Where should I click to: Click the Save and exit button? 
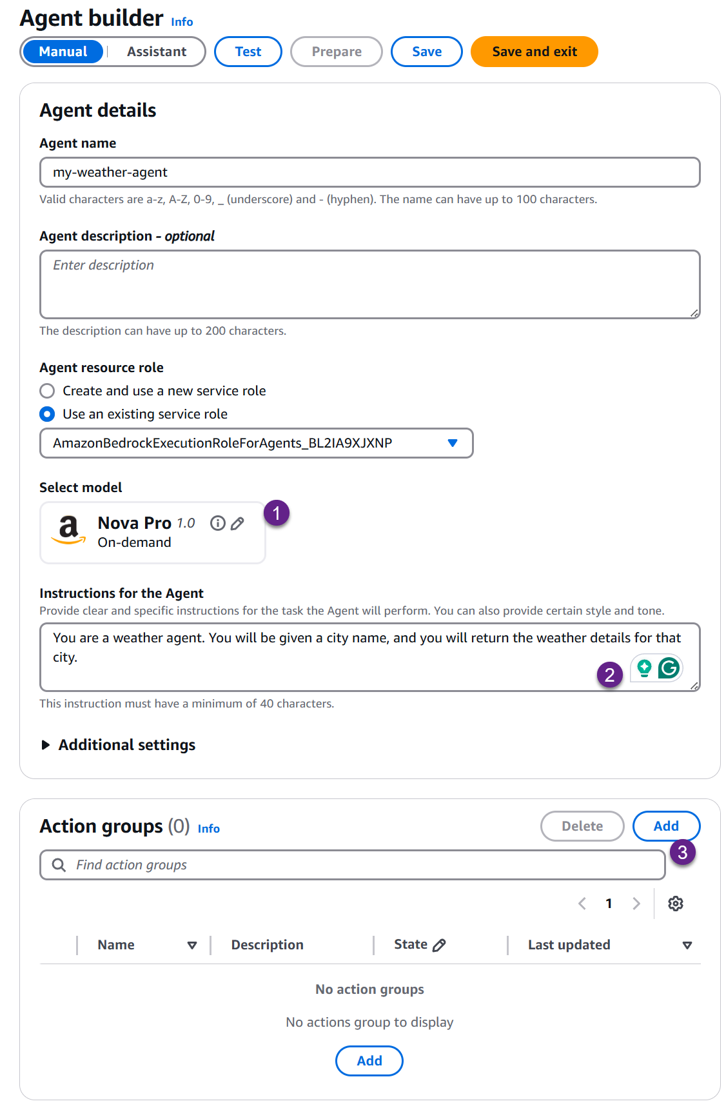535,52
